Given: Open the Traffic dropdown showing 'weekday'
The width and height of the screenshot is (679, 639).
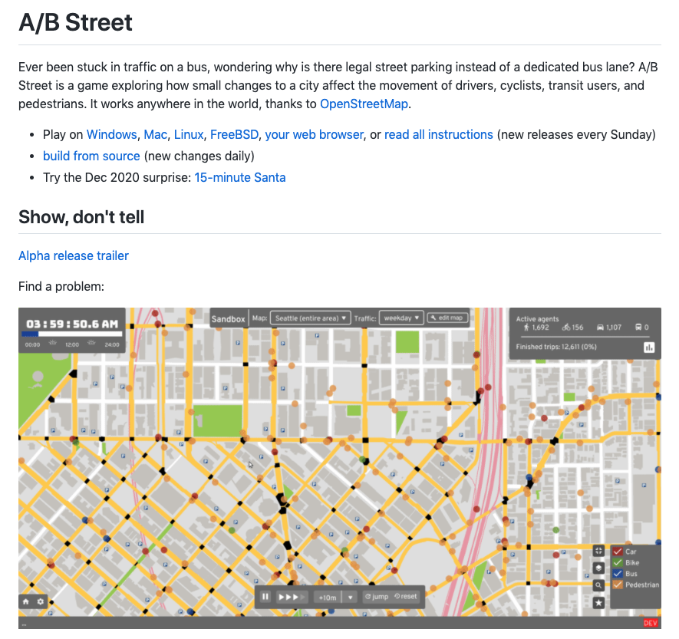Looking at the screenshot, I should [x=401, y=318].
